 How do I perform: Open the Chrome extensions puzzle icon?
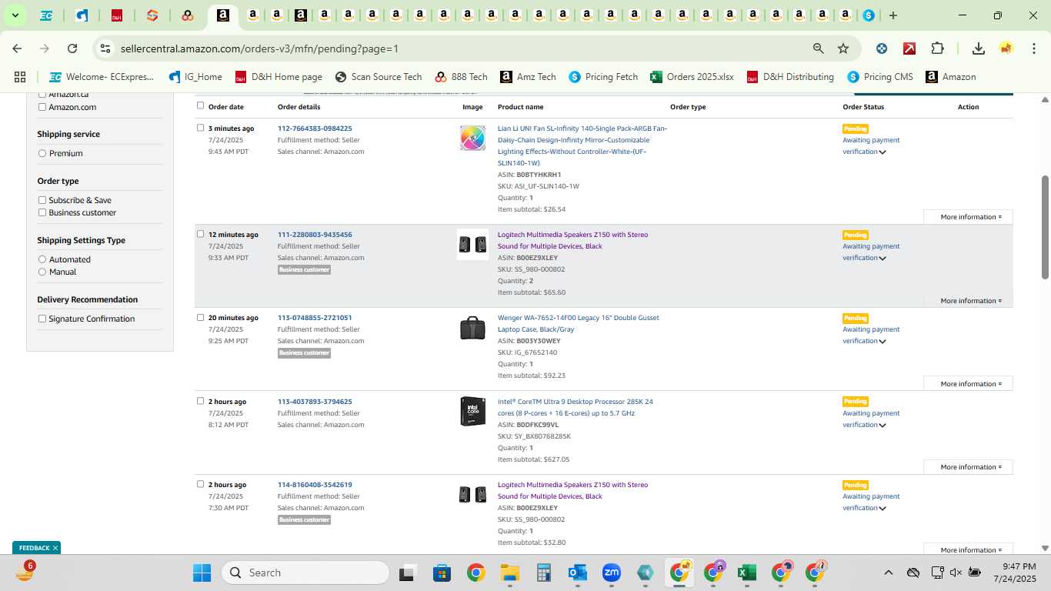(937, 48)
